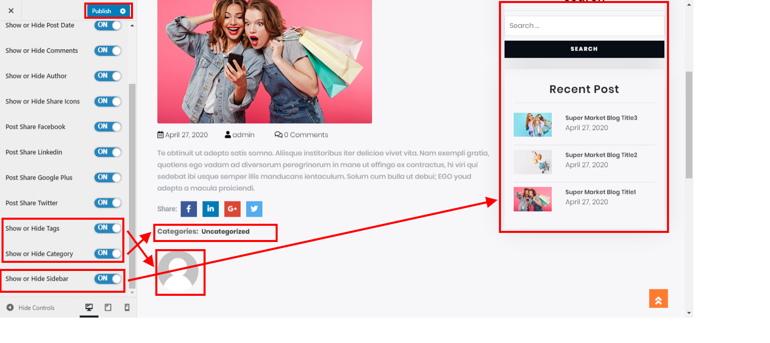The image size is (770, 343).
Task: Click the LinkedIn share icon
Action: (x=211, y=209)
